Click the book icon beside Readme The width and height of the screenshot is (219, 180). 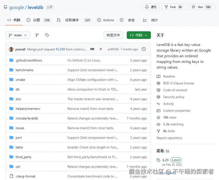[x=158, y=76]
